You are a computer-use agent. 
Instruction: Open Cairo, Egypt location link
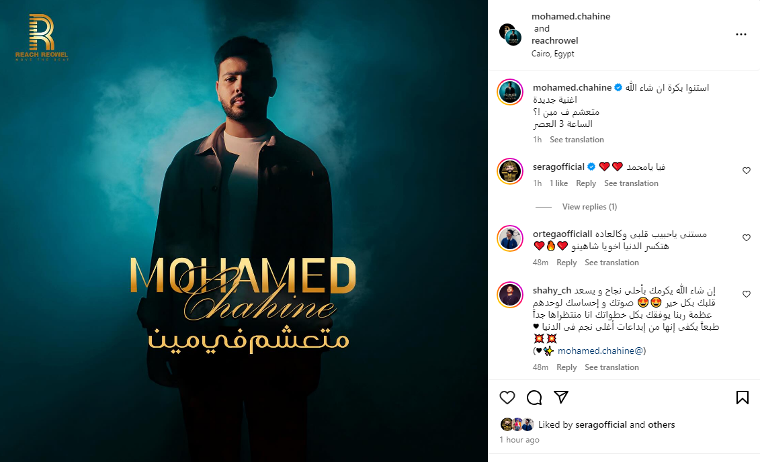pos(552,54)
